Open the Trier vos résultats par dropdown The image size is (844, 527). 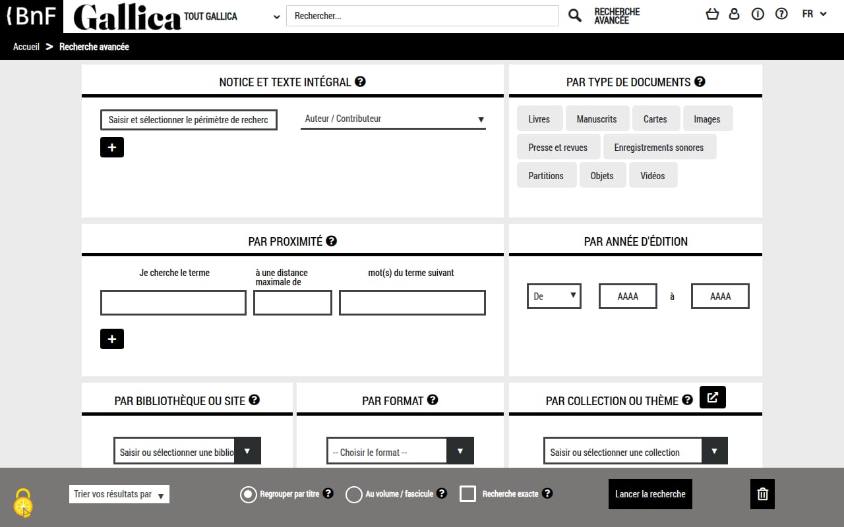(119, 494)
